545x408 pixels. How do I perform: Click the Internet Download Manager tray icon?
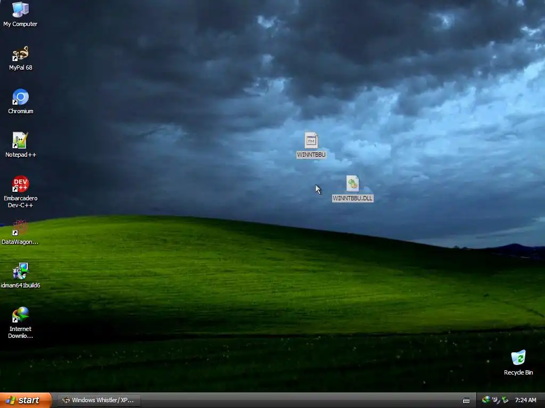pos(486,400)
